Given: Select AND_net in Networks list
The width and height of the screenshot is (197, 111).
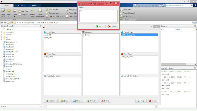Looking at the screenshot, I should [x=86, y=35].
